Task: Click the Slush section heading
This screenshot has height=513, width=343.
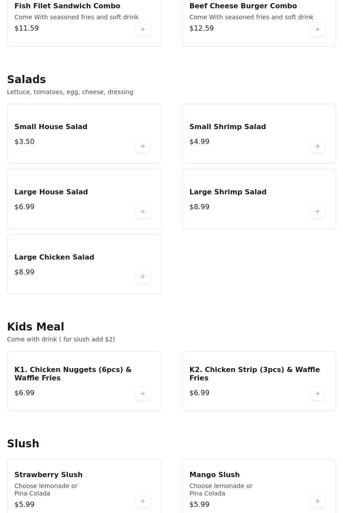Action: coord(23,444)
